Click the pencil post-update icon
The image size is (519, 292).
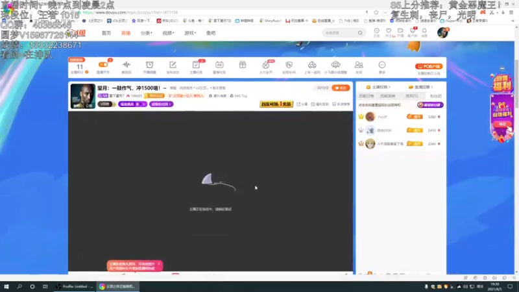coord(173,64)
